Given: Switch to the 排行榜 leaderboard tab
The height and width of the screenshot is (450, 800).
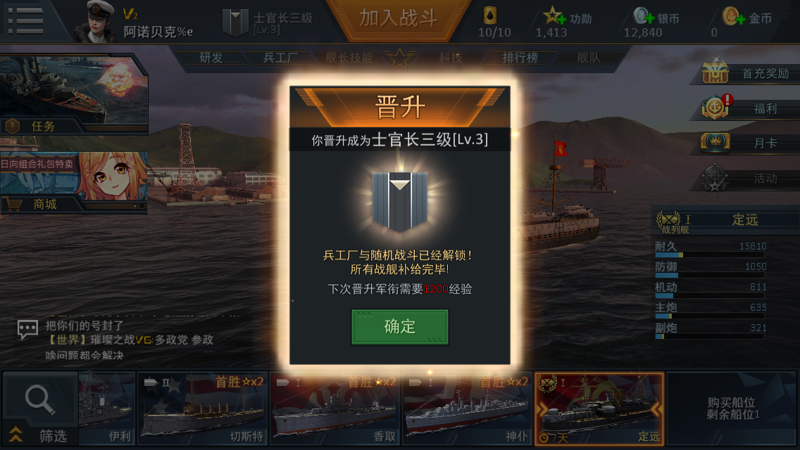Looking at the screenshot, I should [x=520, y=58].
